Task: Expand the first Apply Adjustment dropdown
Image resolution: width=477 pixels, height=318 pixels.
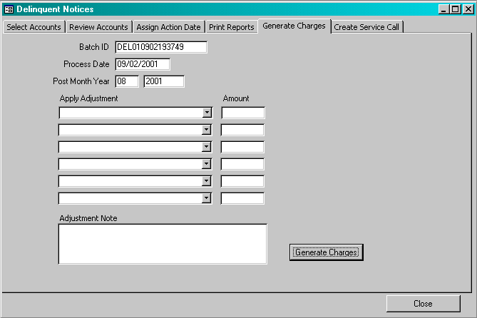Action: point(207,113)
